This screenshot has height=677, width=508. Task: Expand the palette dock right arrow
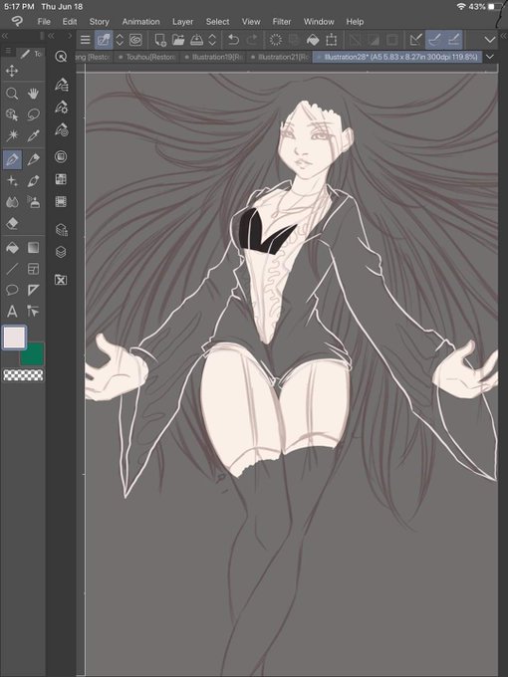70,36
